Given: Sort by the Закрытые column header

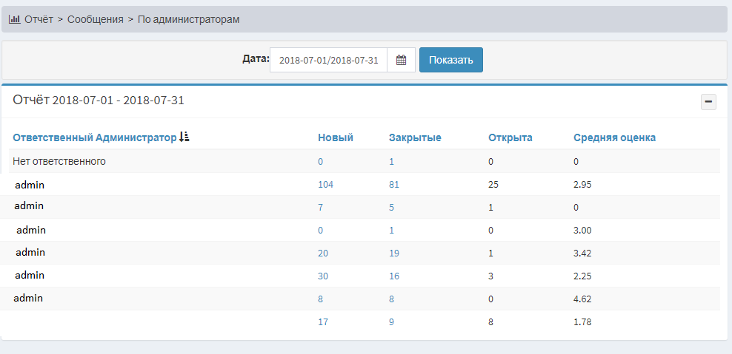Looking at the screenshot, I should (x=415, y=137).
